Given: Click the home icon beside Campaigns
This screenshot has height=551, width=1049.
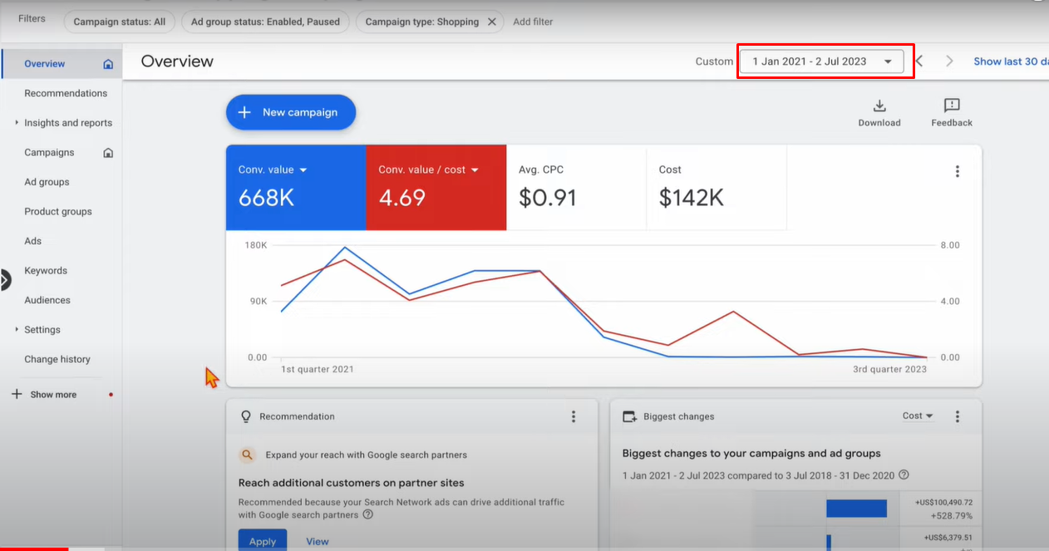Looking at the screenshot, I should click(108, 153).
